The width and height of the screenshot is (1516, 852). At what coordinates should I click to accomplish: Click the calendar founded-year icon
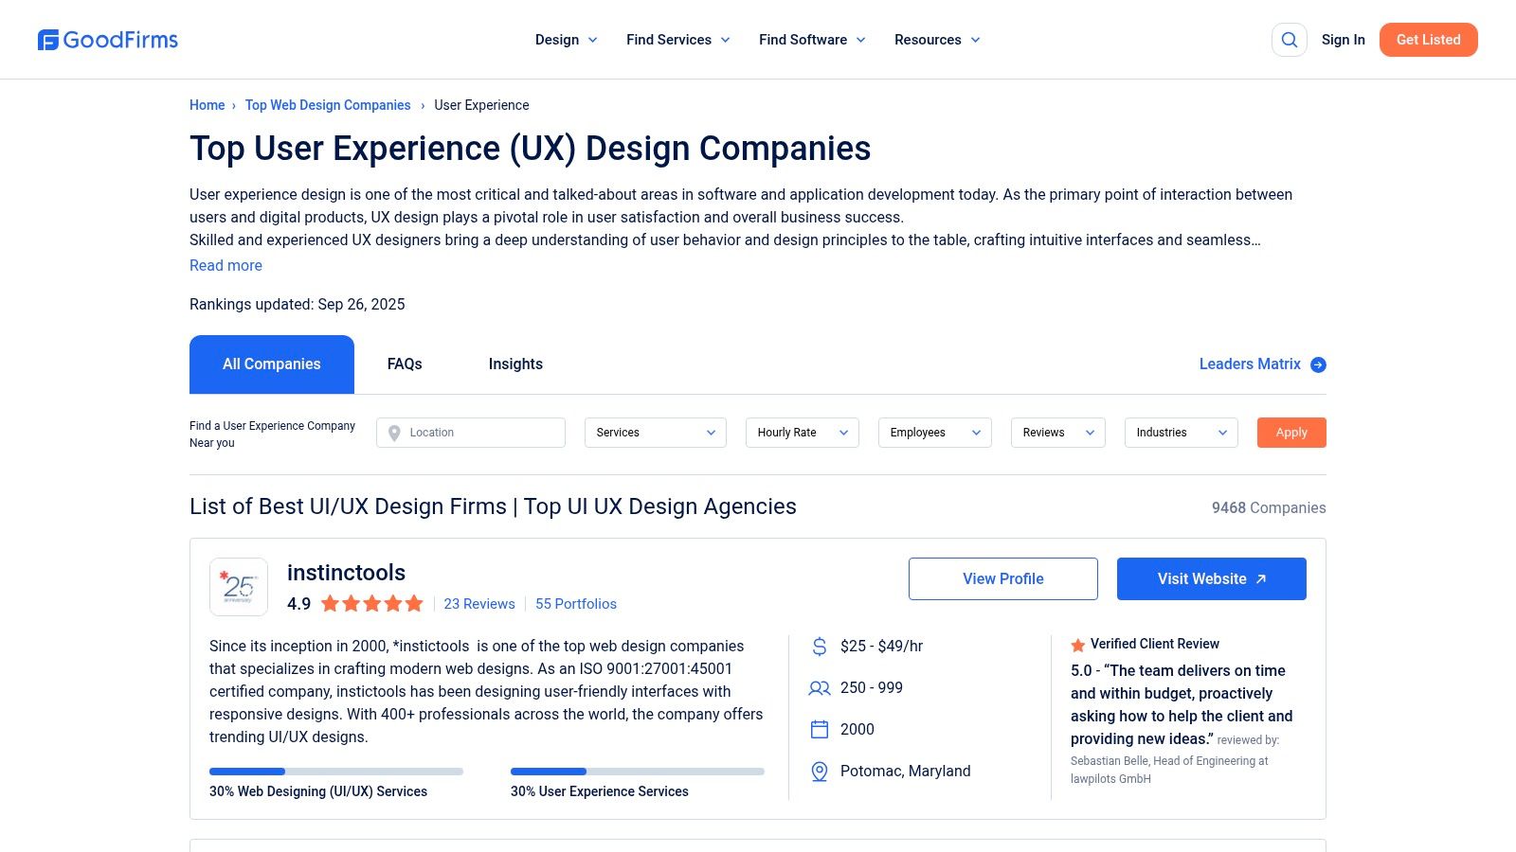820,730
